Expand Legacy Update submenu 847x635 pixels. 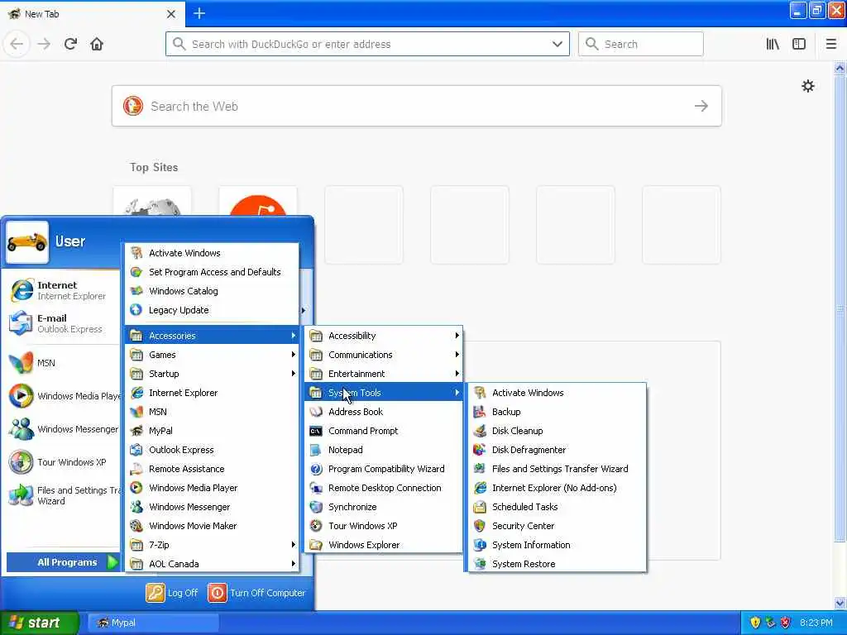point(213,310)
